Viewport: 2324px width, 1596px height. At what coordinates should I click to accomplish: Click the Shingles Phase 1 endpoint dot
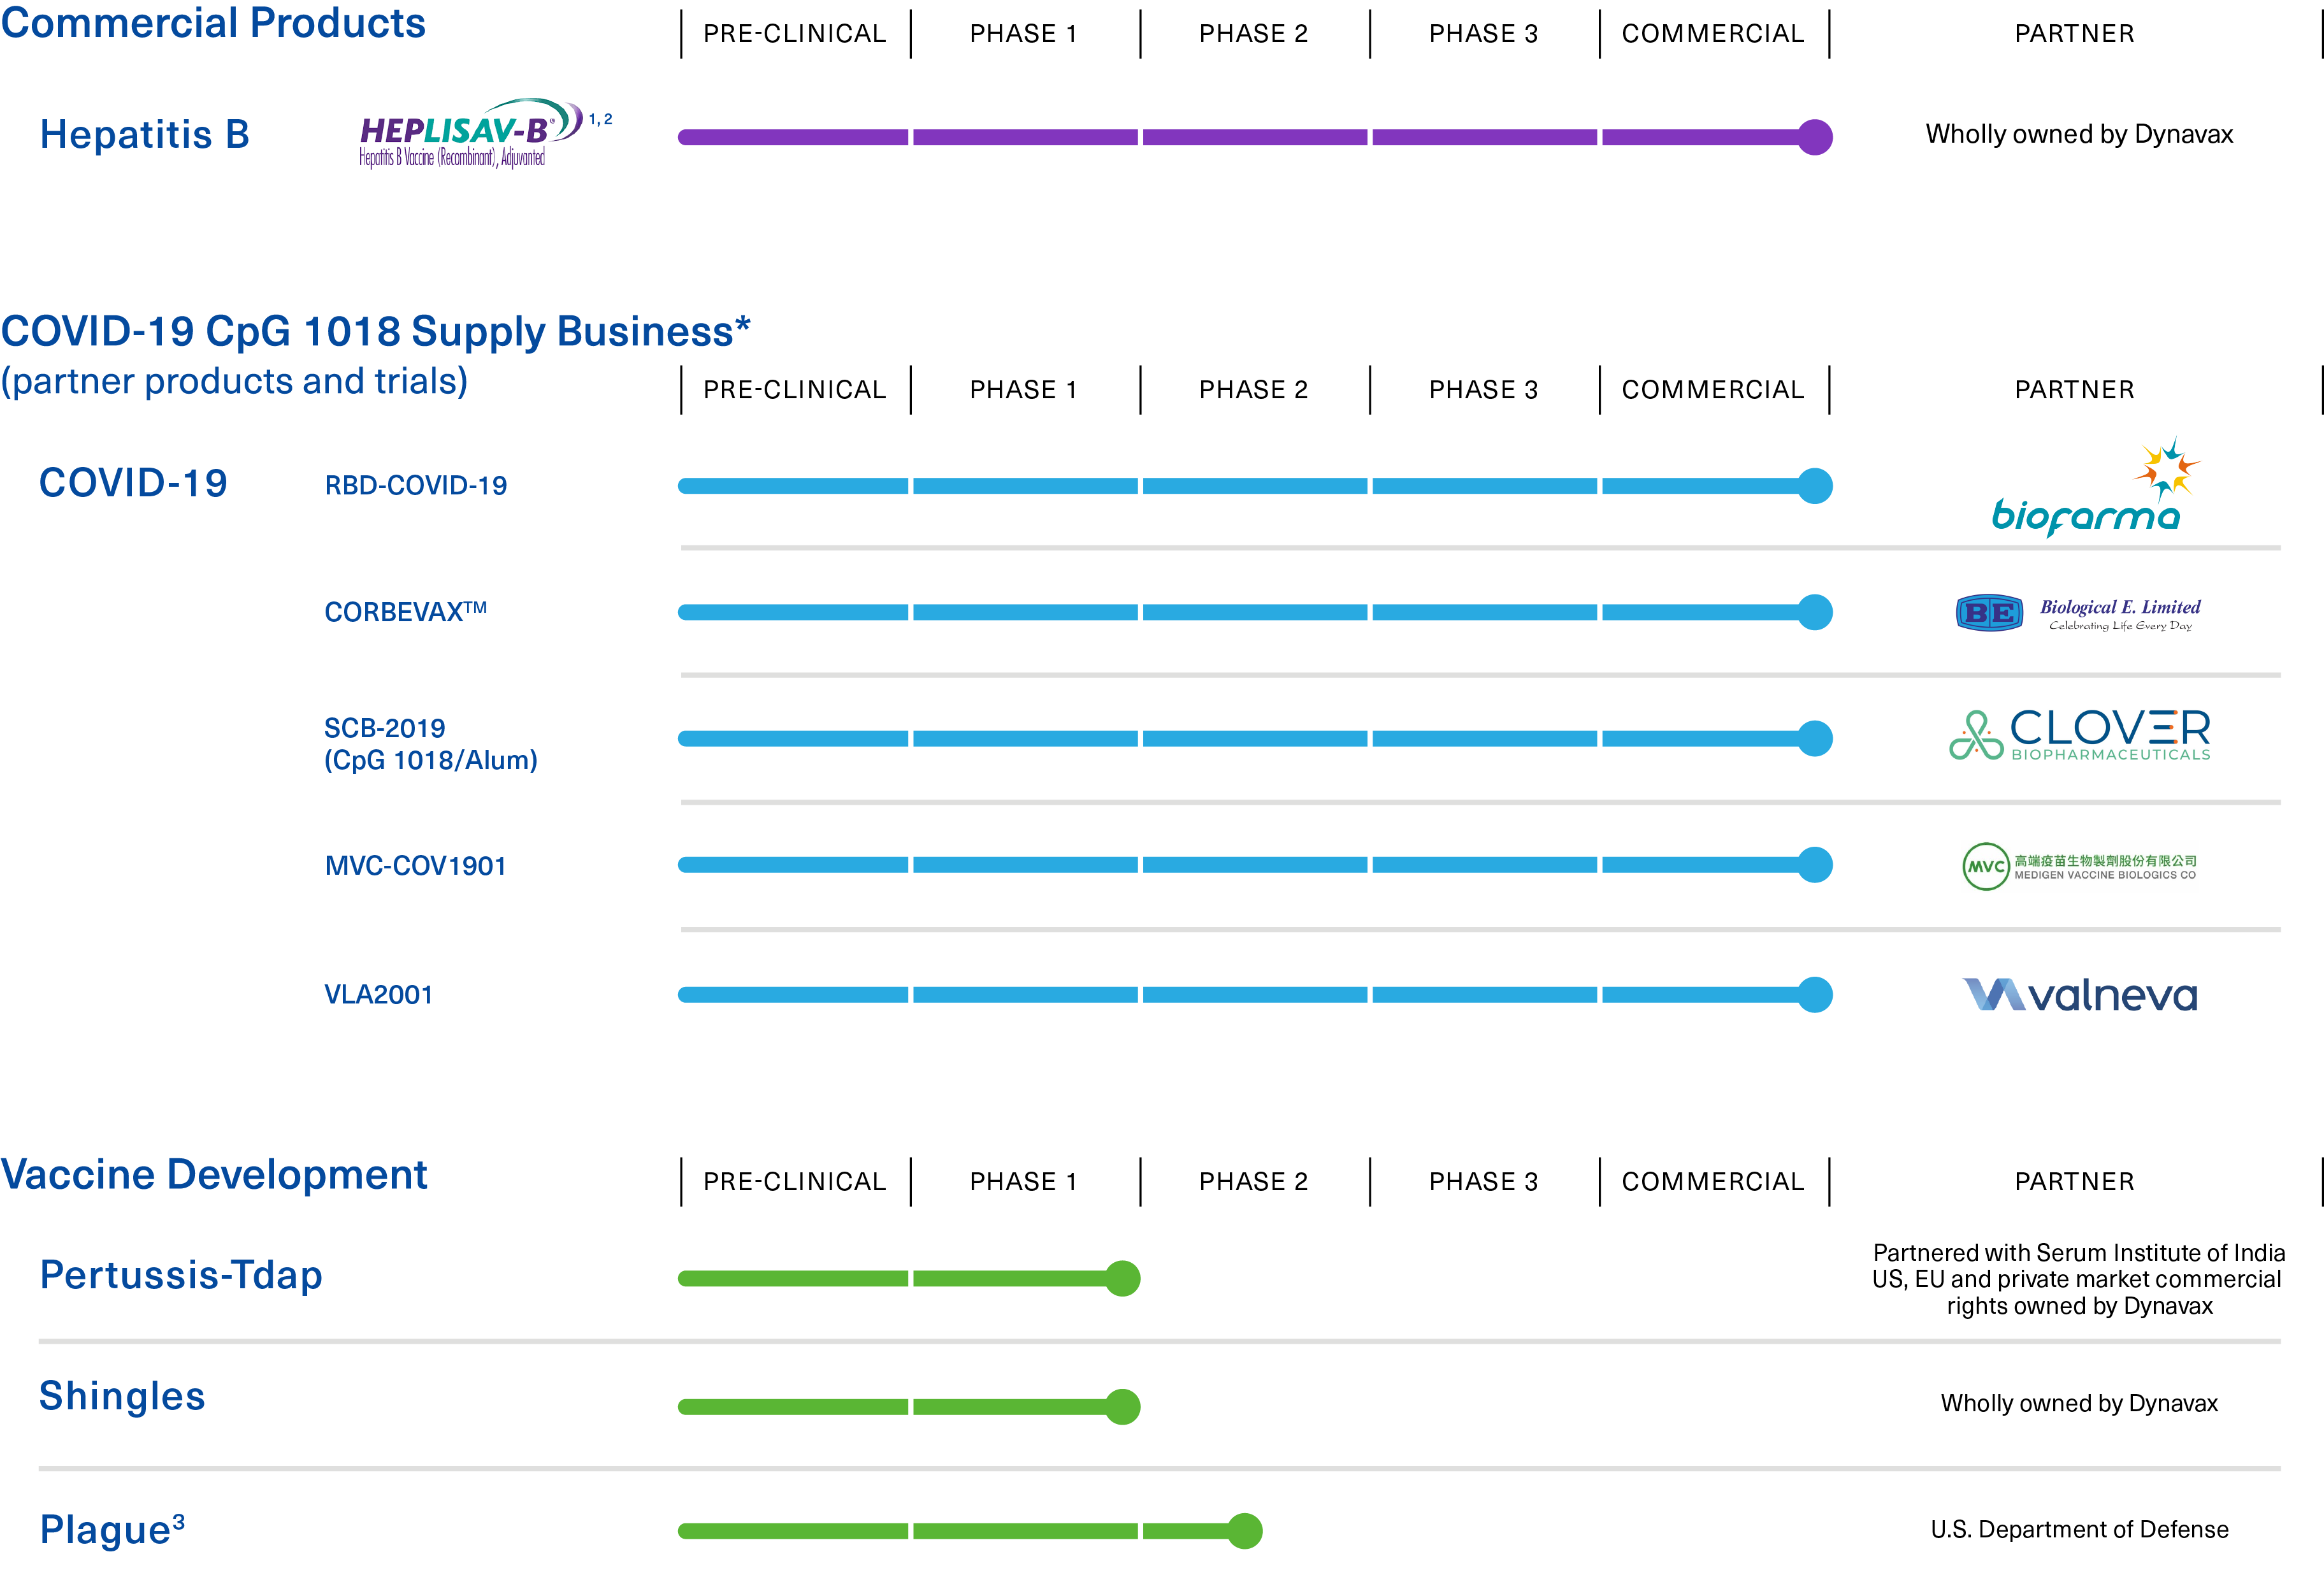click(x=1123, y=1407)
